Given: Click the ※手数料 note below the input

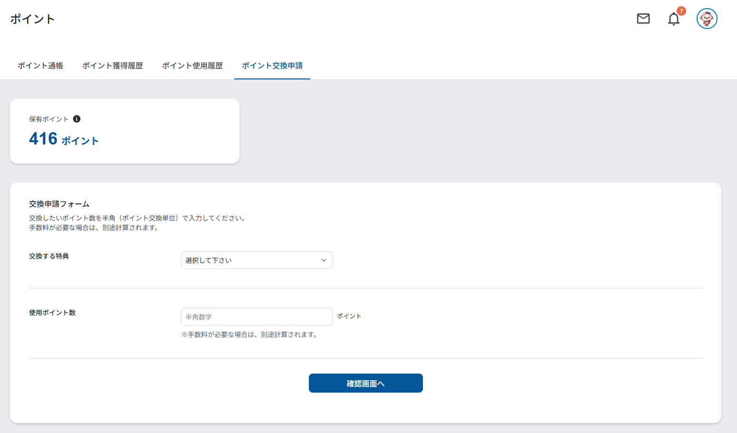Looking at the screenshot, I should click(249, 335).
